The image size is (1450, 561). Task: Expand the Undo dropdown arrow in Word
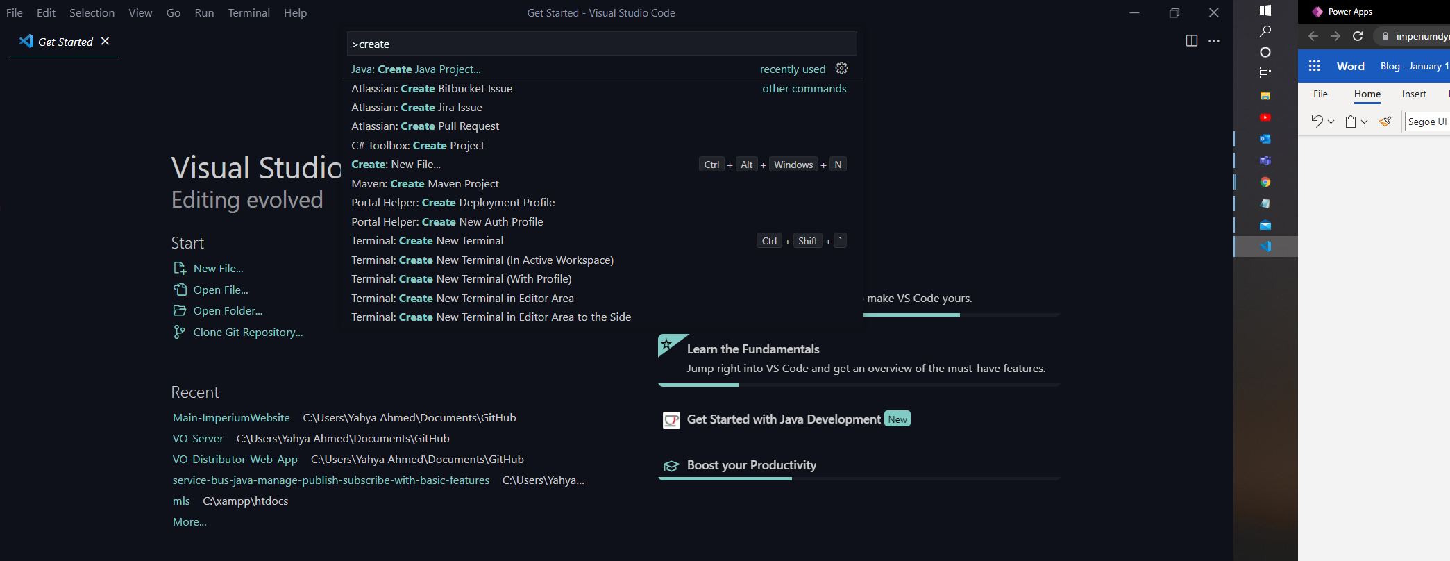pos(1331,122)
